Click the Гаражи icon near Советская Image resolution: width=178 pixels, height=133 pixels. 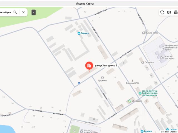79,33
